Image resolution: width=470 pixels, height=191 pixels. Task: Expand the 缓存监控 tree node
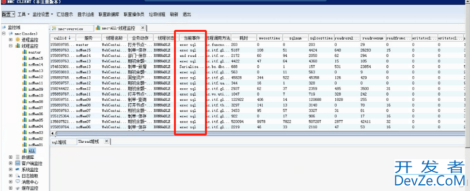click(x=11, y=188)
